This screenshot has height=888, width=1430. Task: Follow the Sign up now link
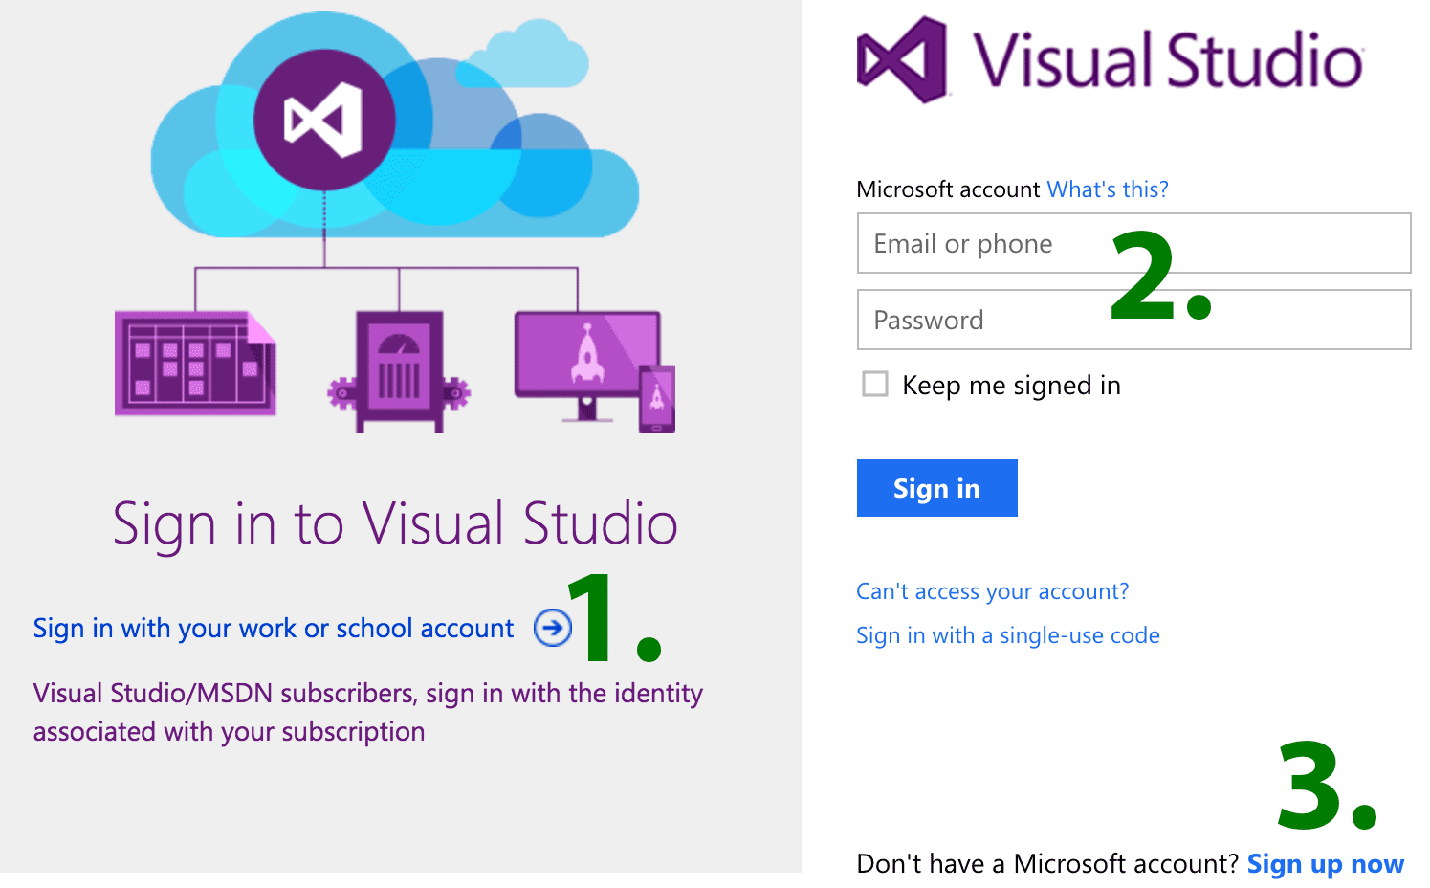coord(1326,864)
